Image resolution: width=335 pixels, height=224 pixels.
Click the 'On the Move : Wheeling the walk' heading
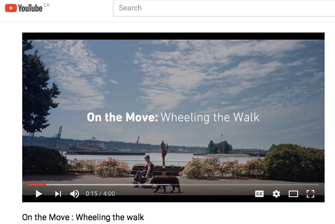click(x=83, y=217)
